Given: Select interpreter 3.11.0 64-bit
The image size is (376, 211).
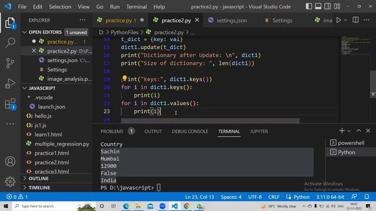Looking at the screenshot, I should coord(330,197).
